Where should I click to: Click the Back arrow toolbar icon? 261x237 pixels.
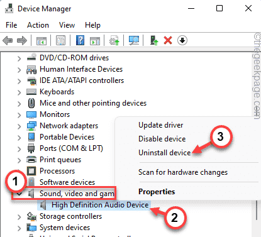coord(8,40)
